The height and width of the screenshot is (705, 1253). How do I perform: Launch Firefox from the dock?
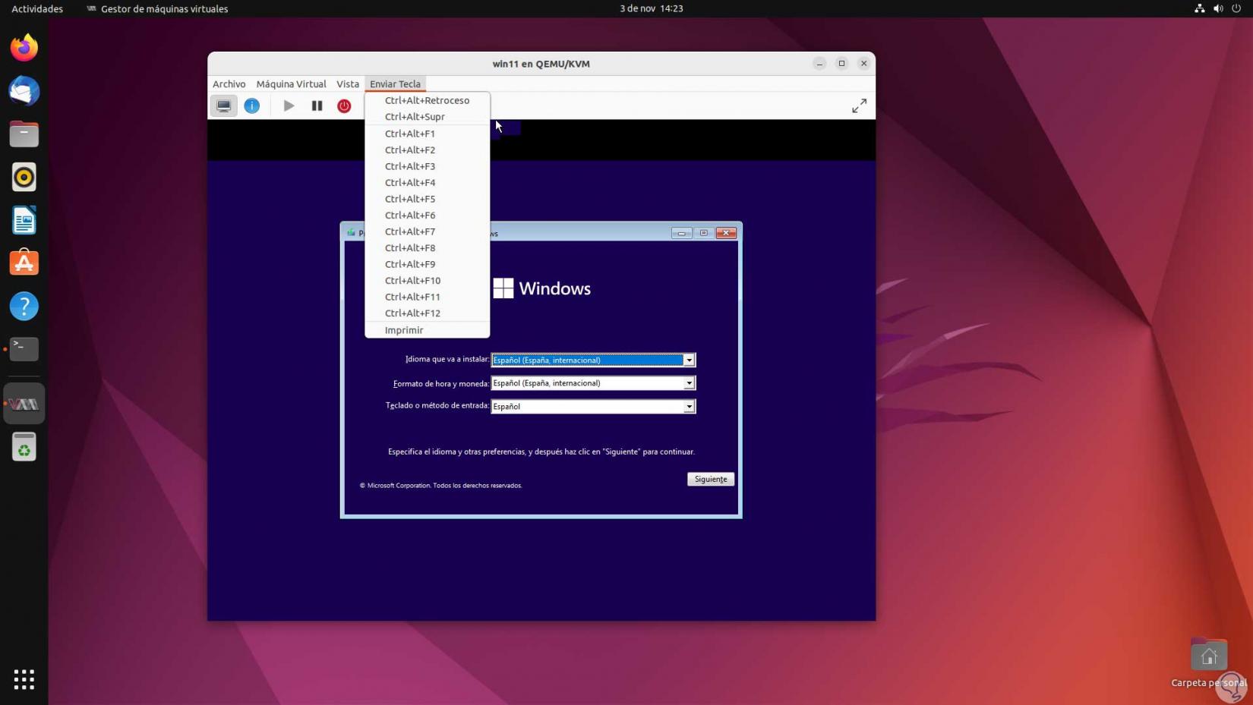coord(24,48)
